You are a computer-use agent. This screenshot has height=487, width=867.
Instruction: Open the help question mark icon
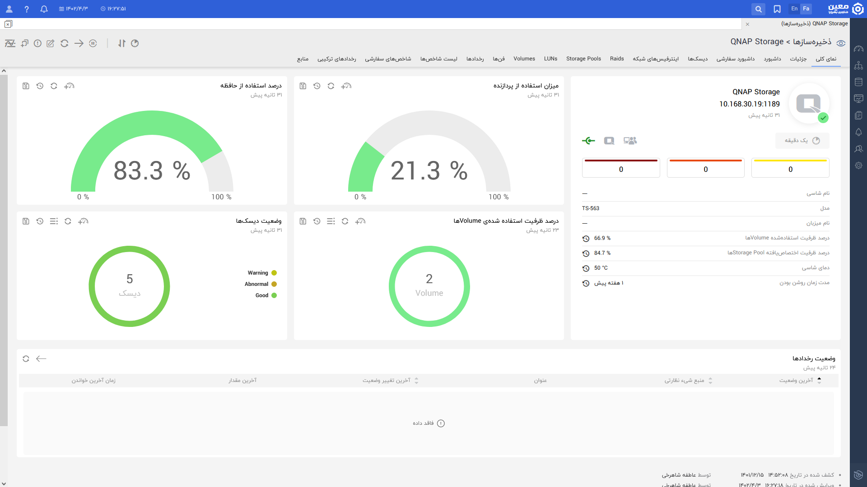[27, 9]
